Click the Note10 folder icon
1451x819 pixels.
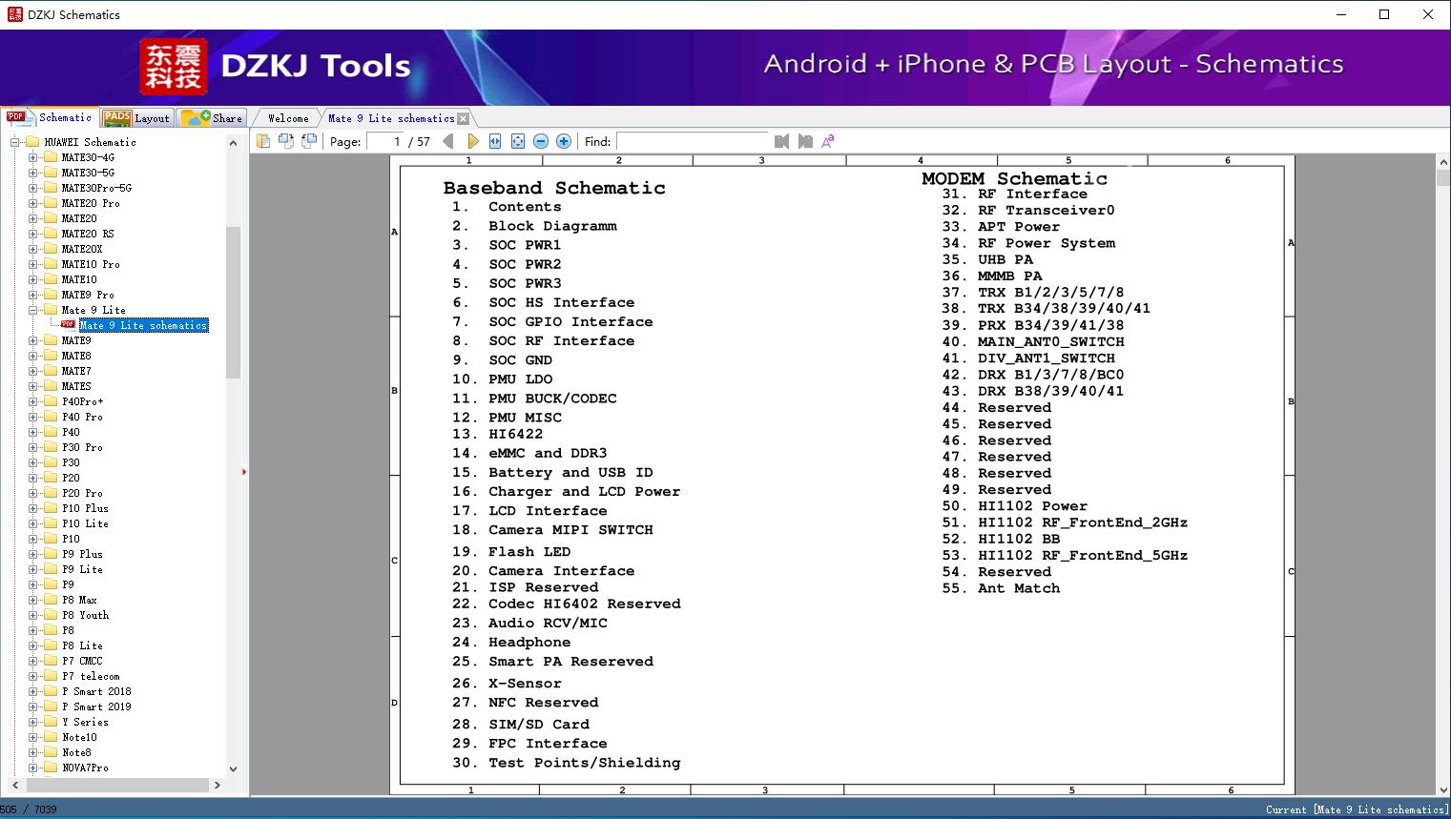pyautogui.click(x=50, y=737)
